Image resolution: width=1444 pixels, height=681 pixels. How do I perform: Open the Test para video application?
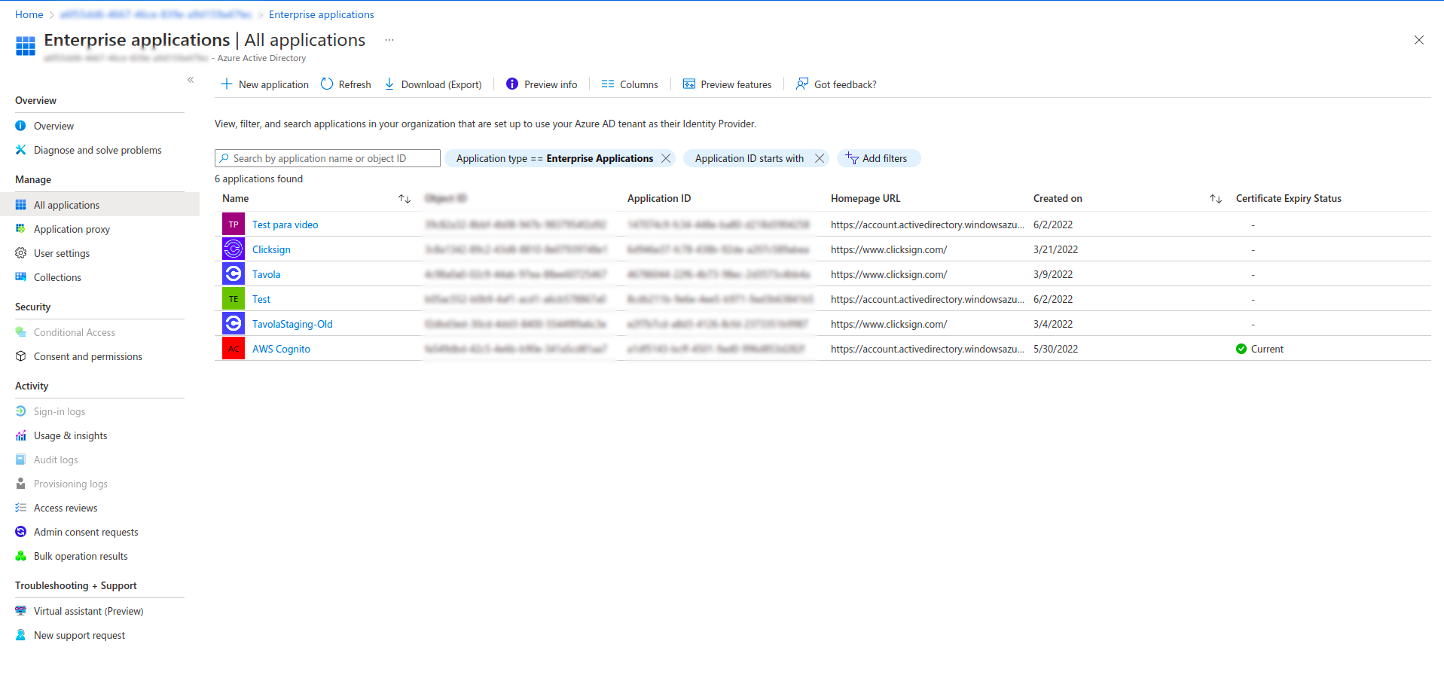tap(285, 224)
